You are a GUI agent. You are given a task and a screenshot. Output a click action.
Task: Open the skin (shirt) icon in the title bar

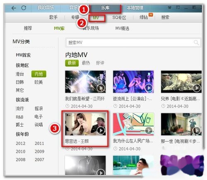coord(169,7)
